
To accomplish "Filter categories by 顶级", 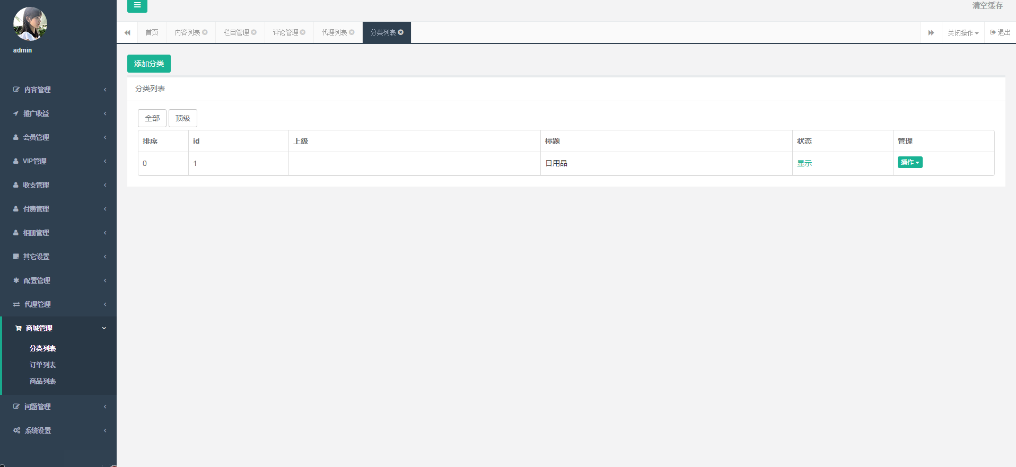I will coord(182,118).
